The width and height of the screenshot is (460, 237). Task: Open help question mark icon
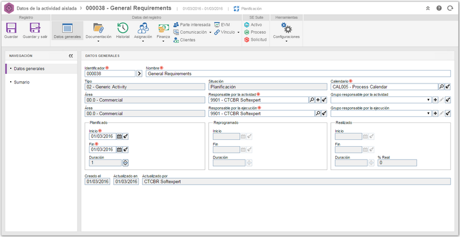tap(439, 8)
